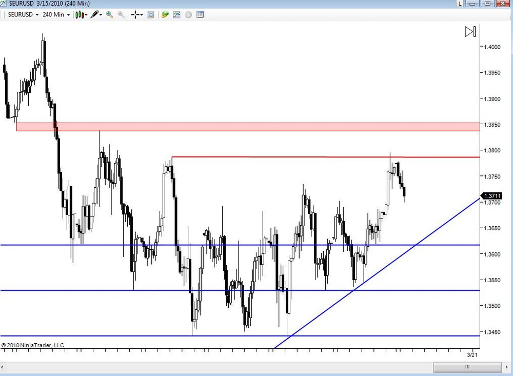513x376 pixels.
Task: Click the 1.3550 price axis label
Action: coord(492,280)
